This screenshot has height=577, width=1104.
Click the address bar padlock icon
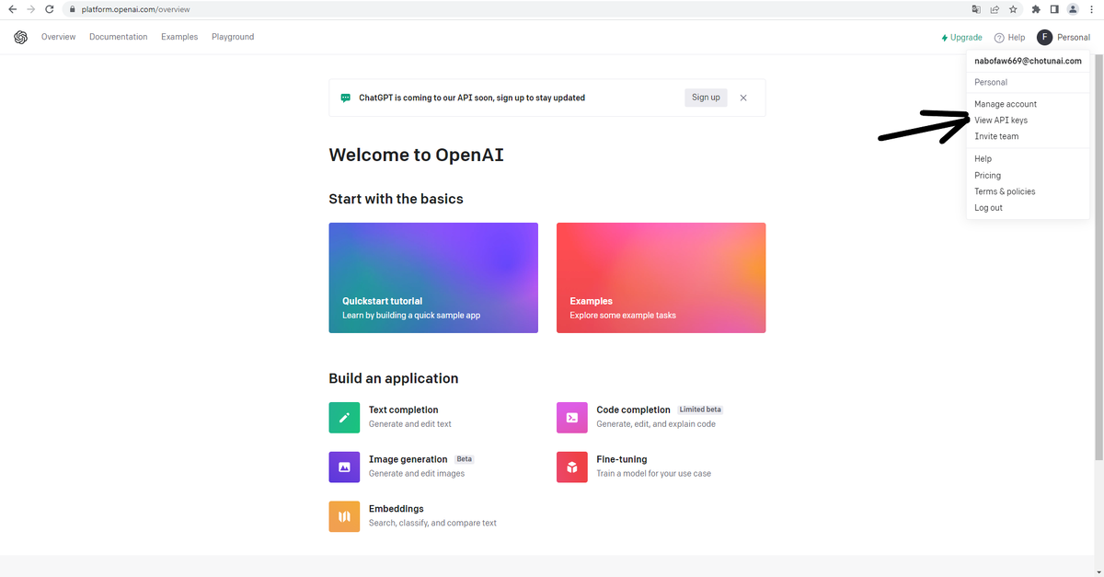pyautogui.click(x=72, y=9)
